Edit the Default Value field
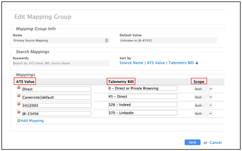 coord(168,41)
